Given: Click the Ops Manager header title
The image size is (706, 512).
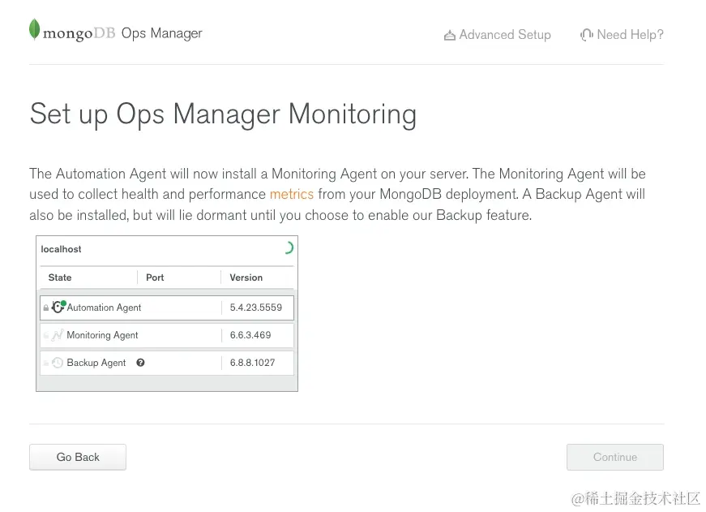Looking at the screenshot, I should [161, 33].
